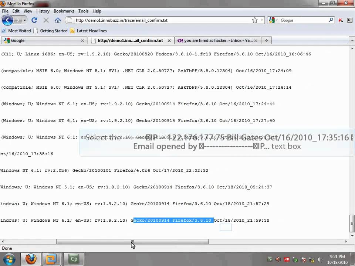Screen dimensions: 355x266
Task: Open the Help menu
Action: [97, 11]
